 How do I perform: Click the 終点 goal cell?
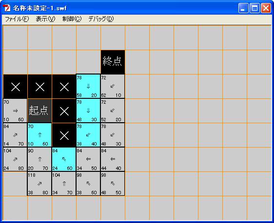coord(113,62)
